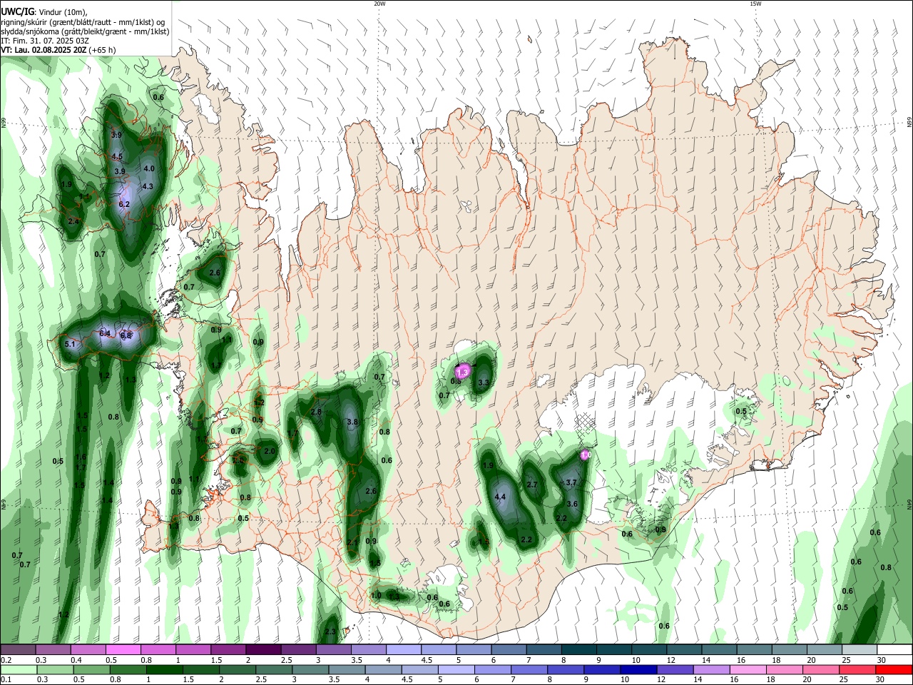
Task: Click the 6.4 rainfall value
Action: point(105,333)
